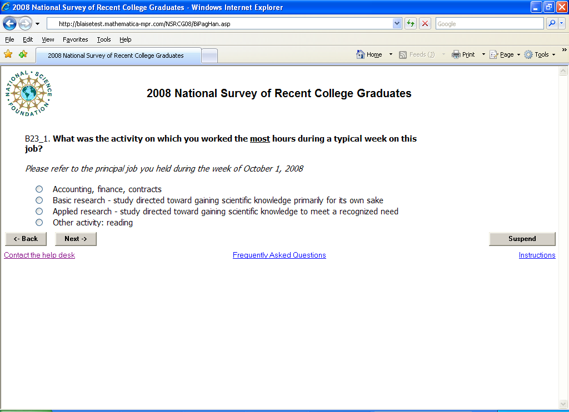Open the Tools menu in menu bar
Image resolution: width=569 pixels, height=412 pixels.
104,39
